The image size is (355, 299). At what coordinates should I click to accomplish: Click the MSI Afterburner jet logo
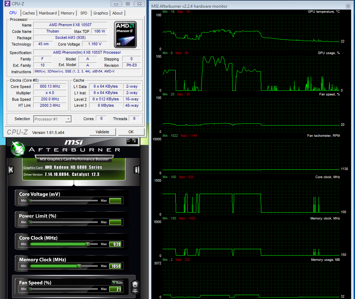pos(18,148)
